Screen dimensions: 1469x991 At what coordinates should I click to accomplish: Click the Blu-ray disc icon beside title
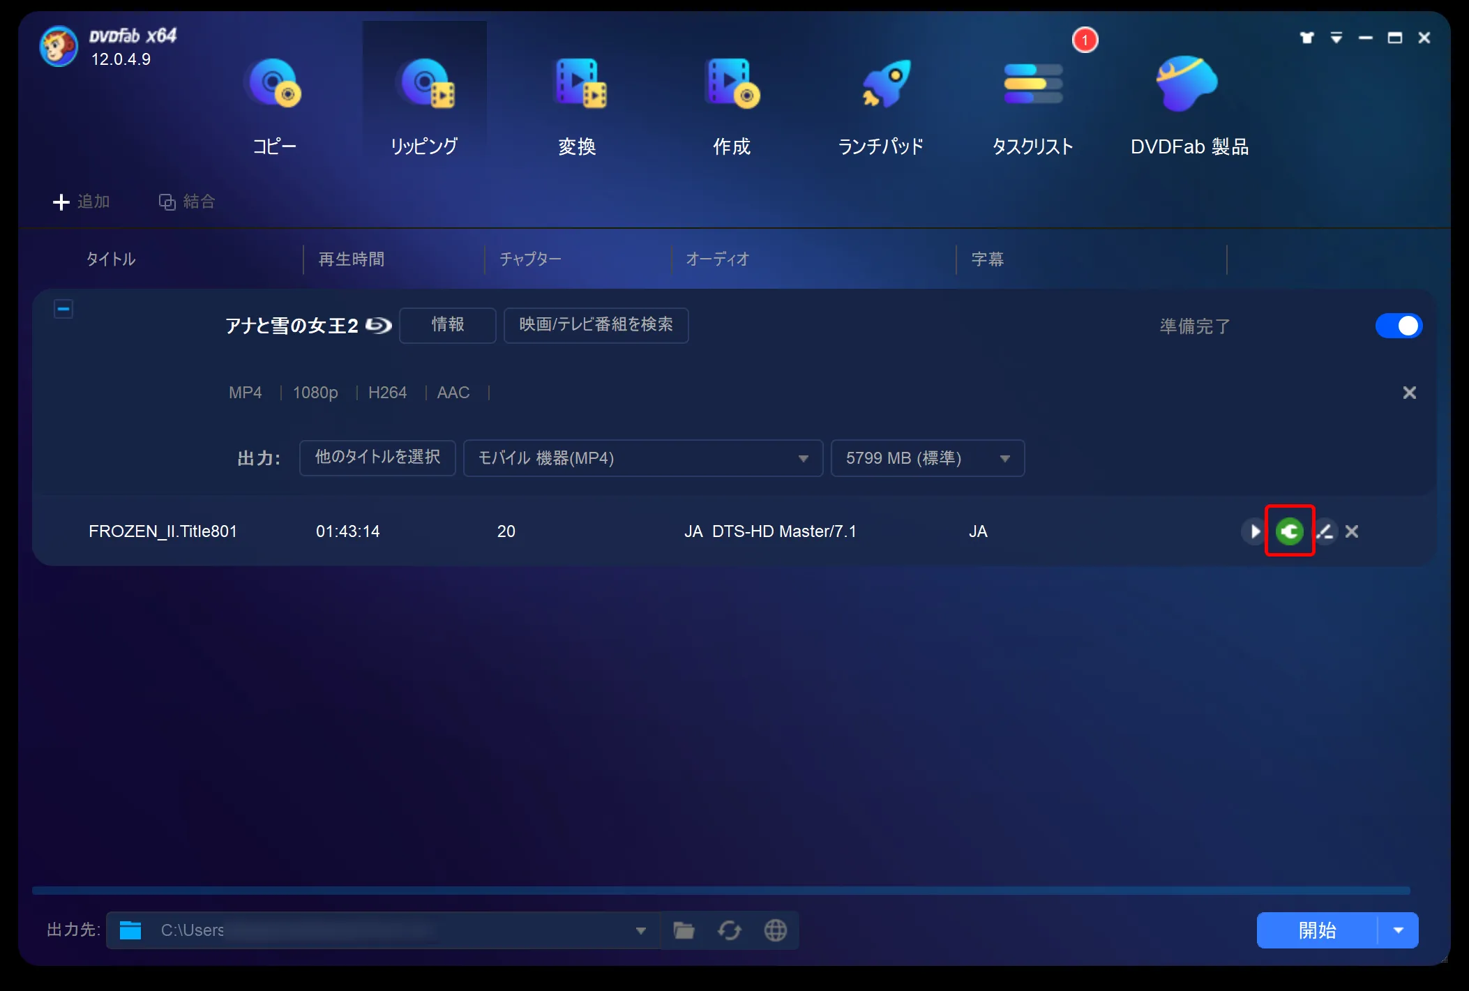[x=379, y=326]
